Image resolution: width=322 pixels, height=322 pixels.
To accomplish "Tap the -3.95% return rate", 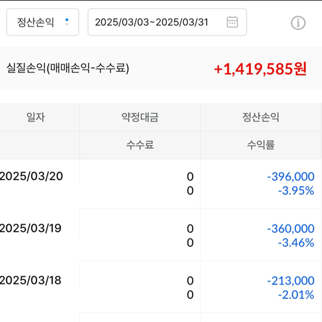I will pyautogui.click(x=296, y=191).
